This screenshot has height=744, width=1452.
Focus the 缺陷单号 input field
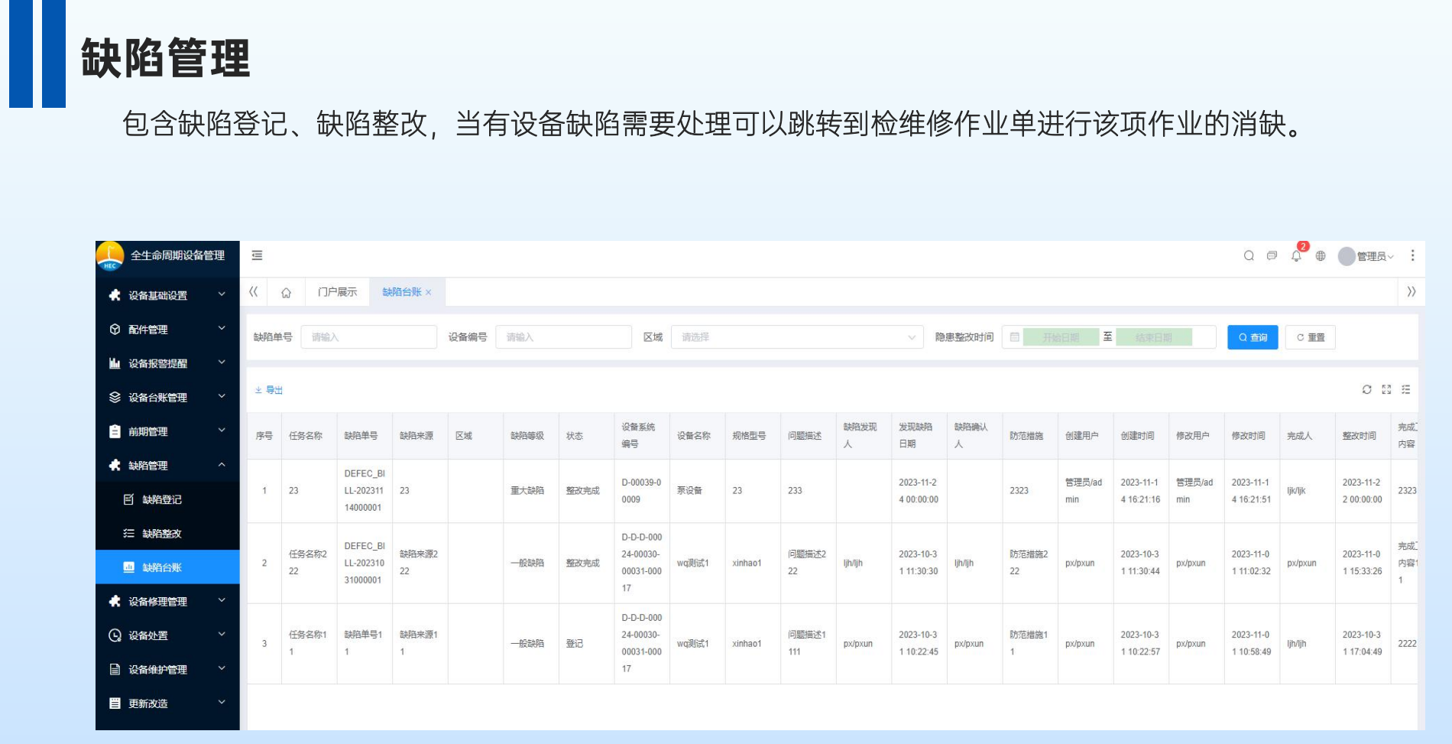pyautogui.click(x=369, y=337)
